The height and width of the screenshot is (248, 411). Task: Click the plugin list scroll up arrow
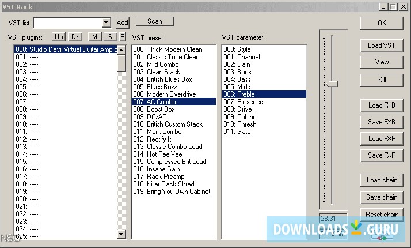point(121,49)
